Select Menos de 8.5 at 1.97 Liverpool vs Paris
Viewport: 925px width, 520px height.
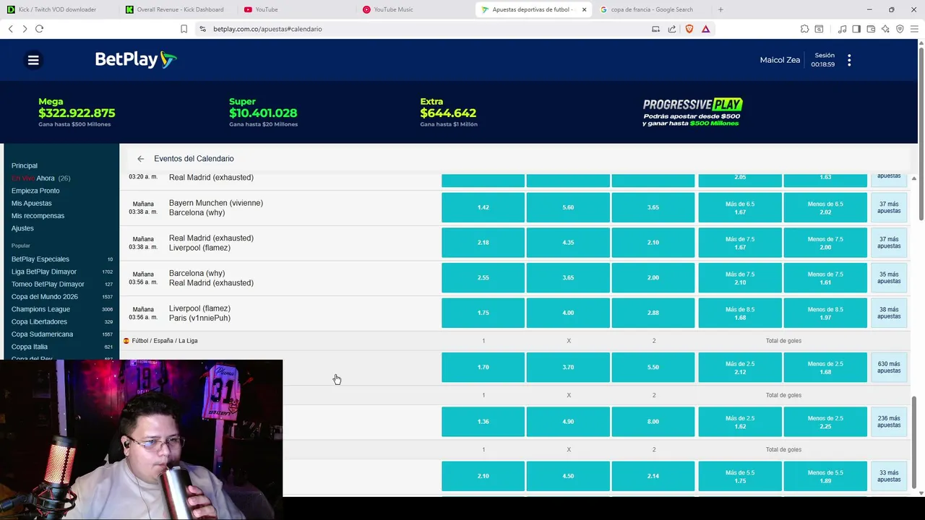[825, 313]
